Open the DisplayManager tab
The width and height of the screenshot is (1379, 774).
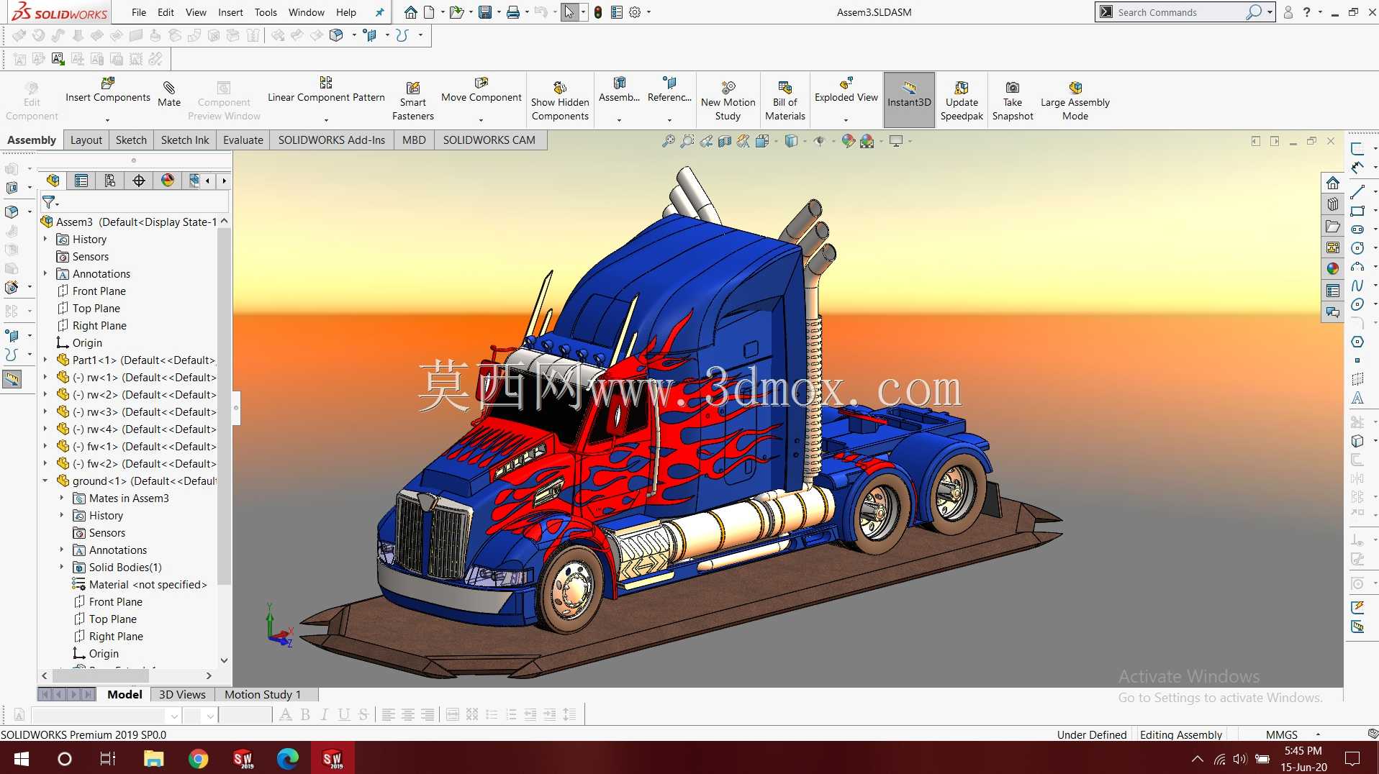click(168, 181)
